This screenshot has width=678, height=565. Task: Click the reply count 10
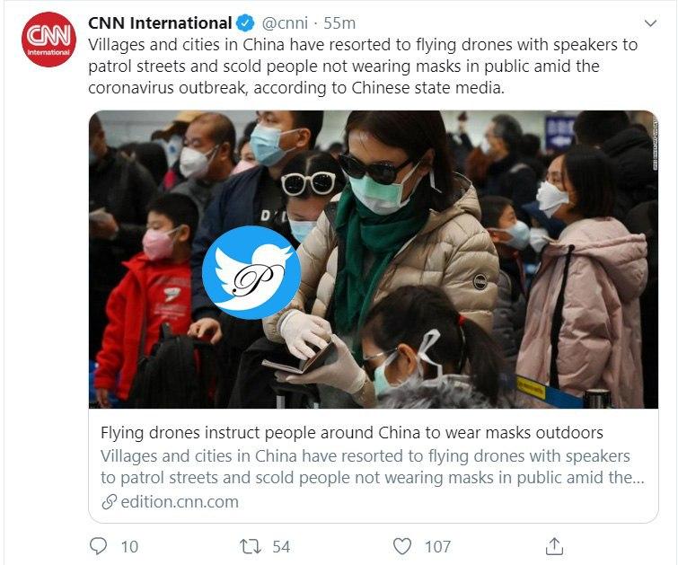coord(129,547)
